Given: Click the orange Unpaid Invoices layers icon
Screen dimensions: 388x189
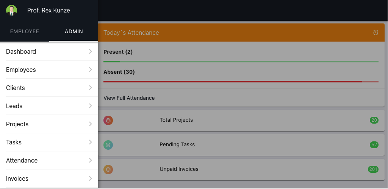Looking at the screenshot, I should [108, 169].
